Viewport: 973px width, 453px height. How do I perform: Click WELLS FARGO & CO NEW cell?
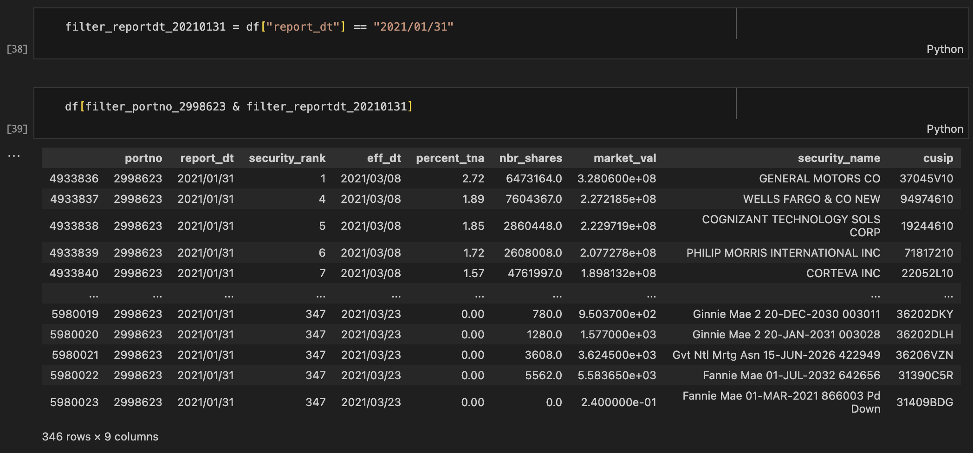coord(811,199)
